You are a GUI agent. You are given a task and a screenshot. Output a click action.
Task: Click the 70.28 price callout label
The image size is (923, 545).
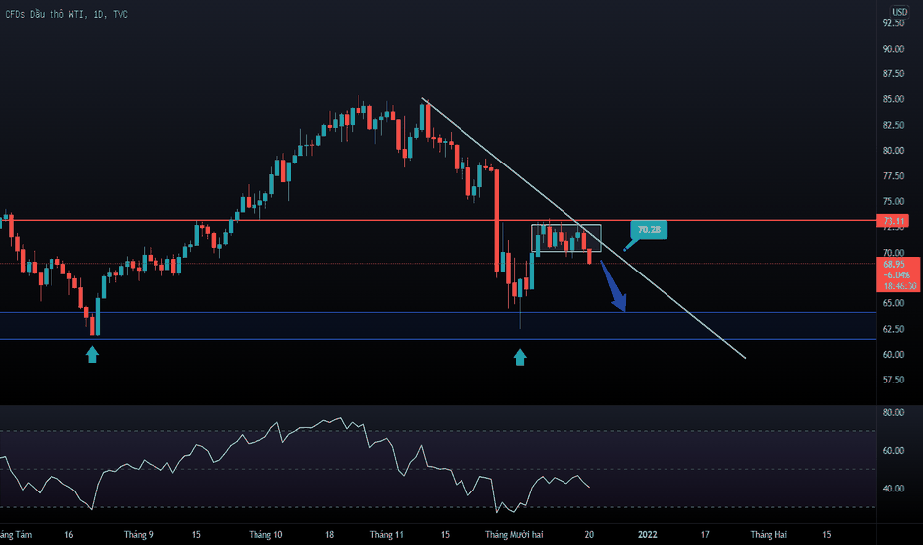[x=649, y=229]
